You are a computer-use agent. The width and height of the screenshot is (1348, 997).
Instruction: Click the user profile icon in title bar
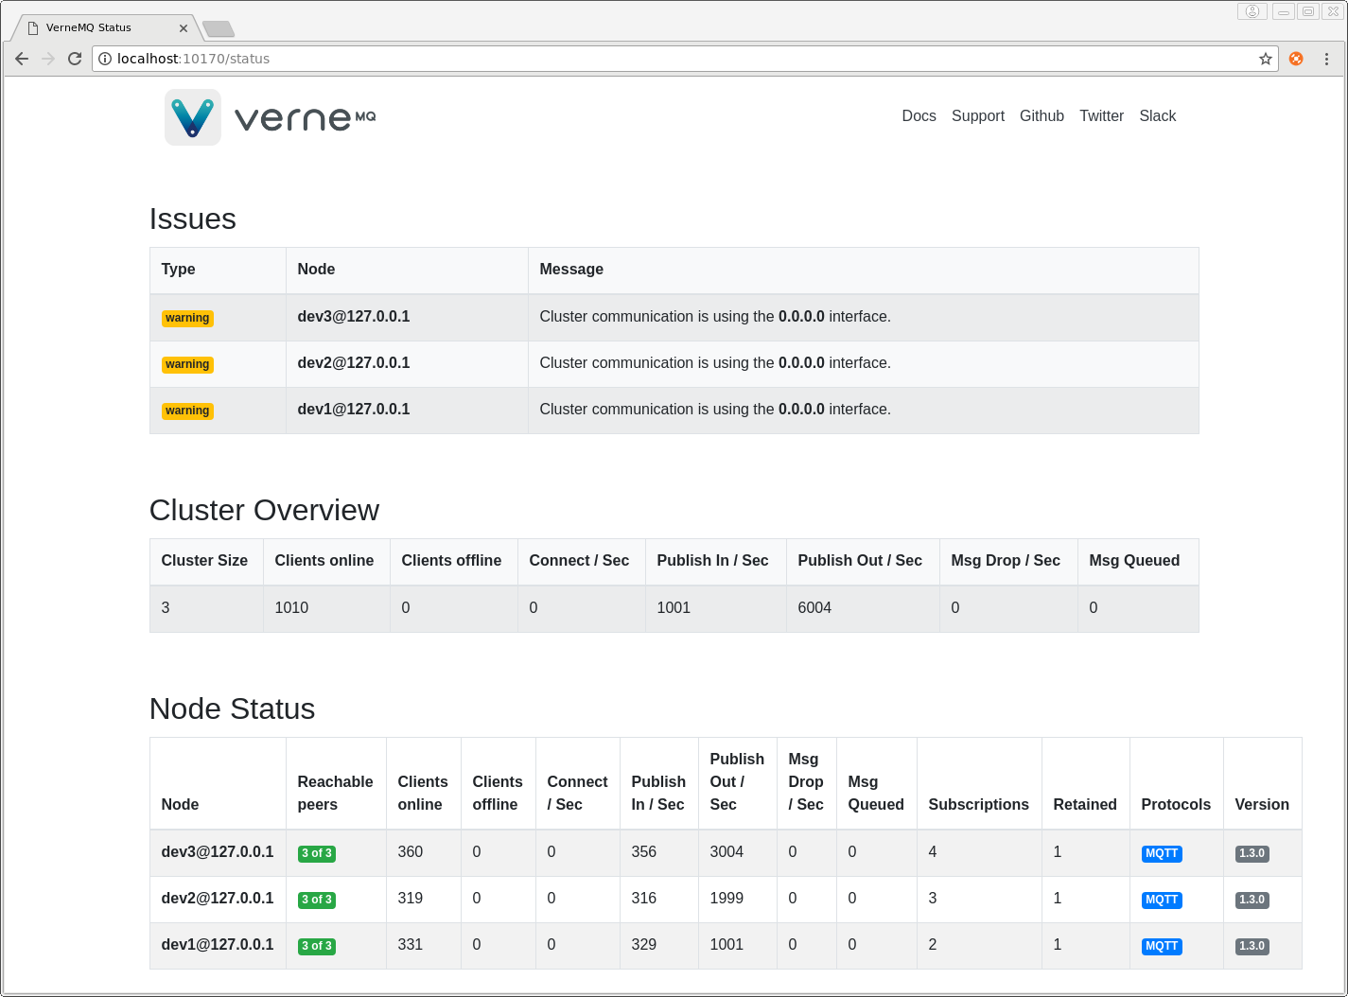tap(1252, 11)
